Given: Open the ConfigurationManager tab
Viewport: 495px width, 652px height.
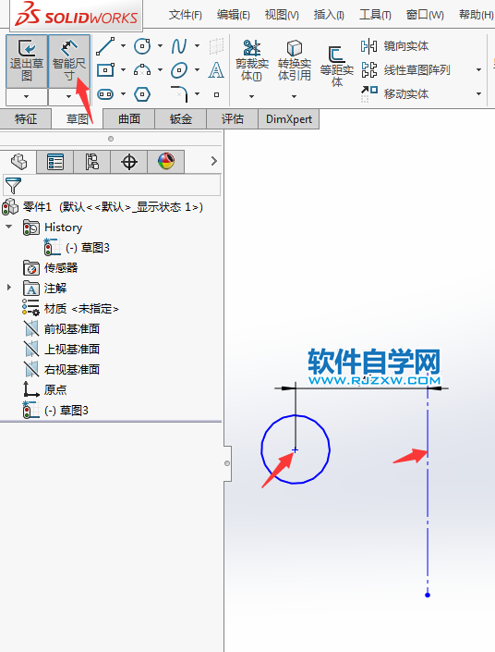Looking at the screenshot, I should tap(91, 161).
